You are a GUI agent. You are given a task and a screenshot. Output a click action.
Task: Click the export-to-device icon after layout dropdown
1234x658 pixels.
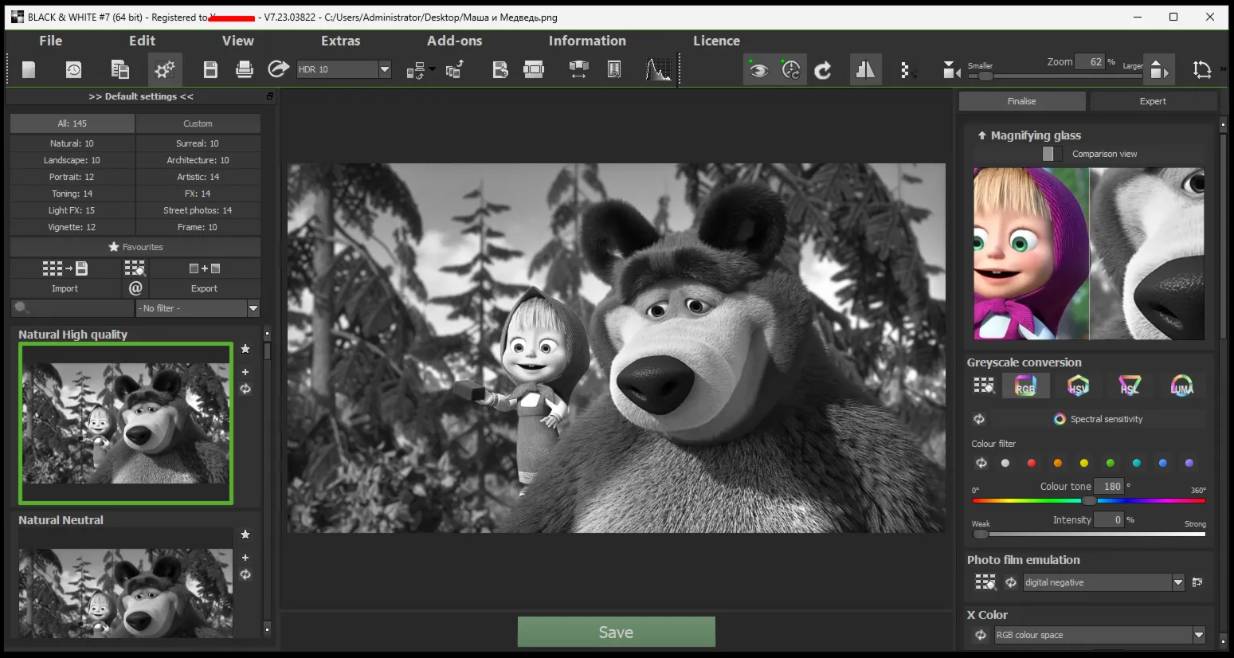[x=455, y=70]
